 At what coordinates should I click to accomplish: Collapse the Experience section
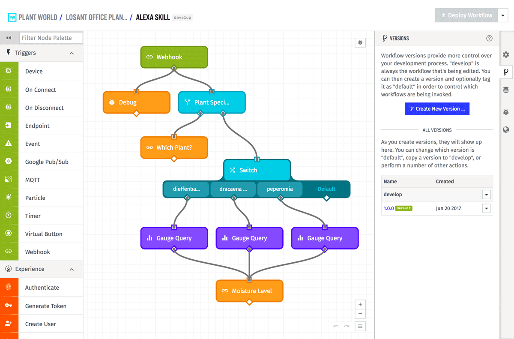72,269
